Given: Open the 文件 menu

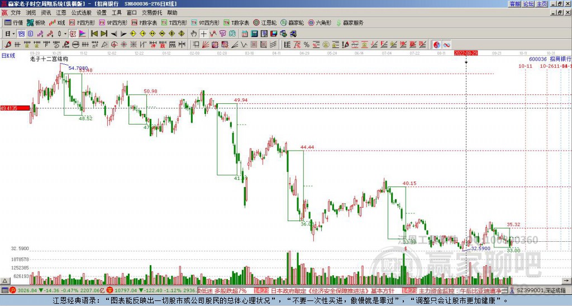Looking at the screenshot, I should coord(16,13).
